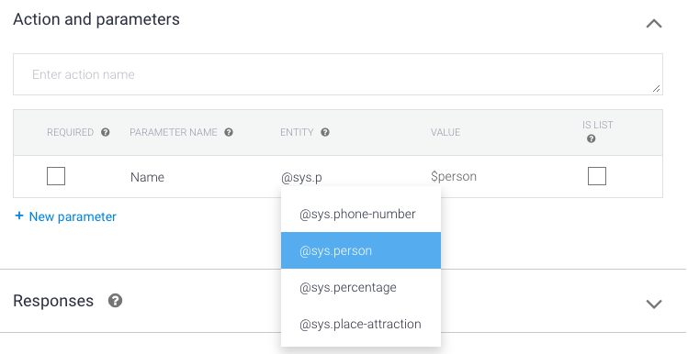Collapse the Action and parameters section
Viewport: 688px width, 354px height.
[x=654, y=23]
